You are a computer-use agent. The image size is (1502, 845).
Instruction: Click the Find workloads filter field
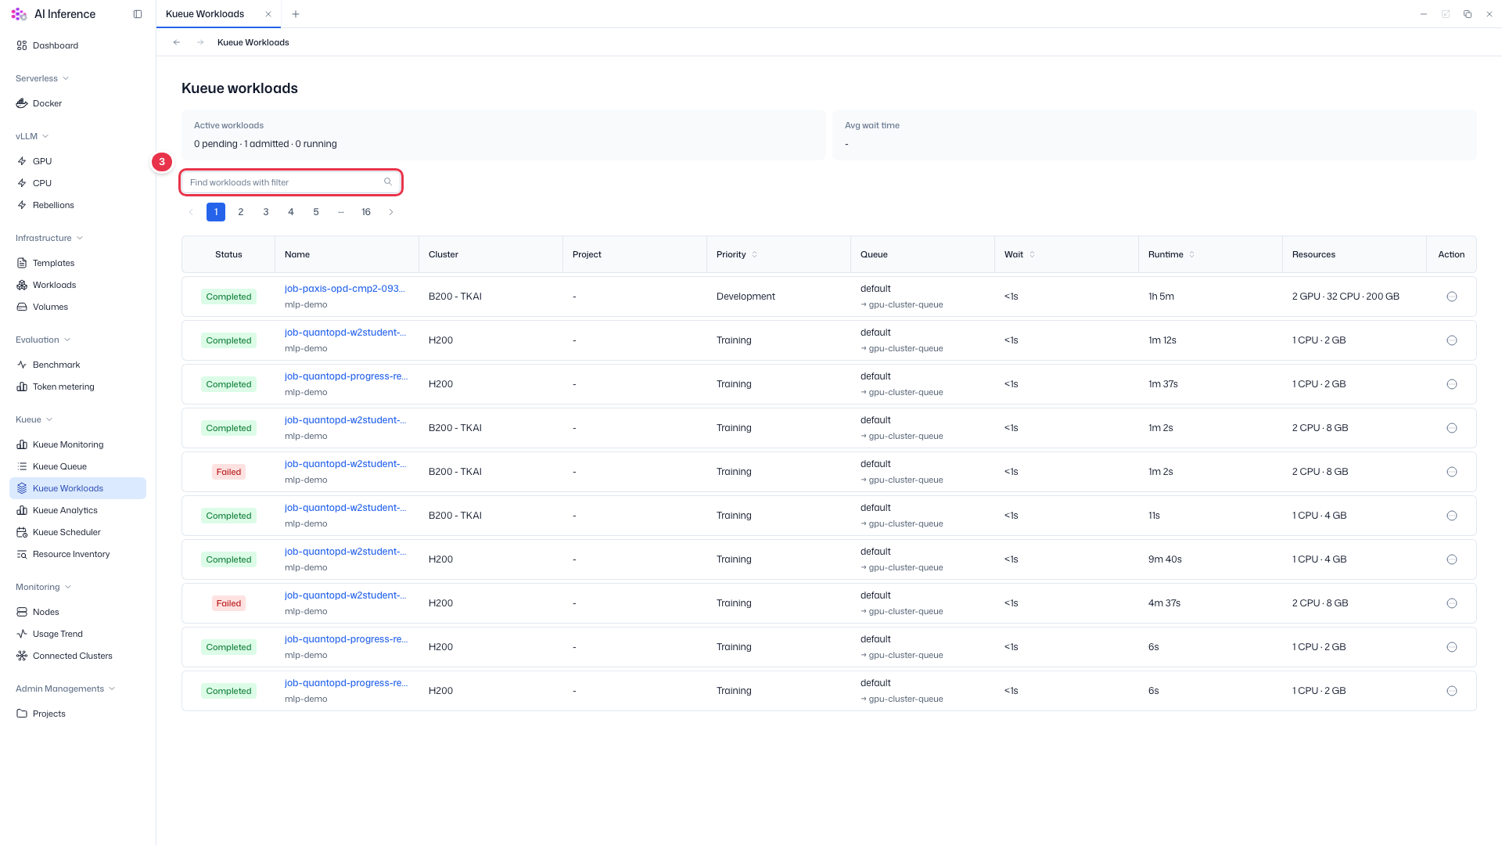tap(291, 182)
